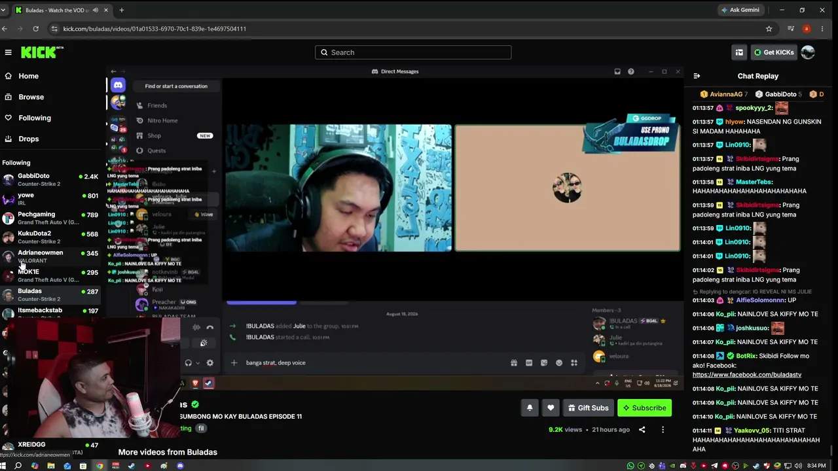Mute audio on the Buladas browser tab

click(x=96, y=10)
